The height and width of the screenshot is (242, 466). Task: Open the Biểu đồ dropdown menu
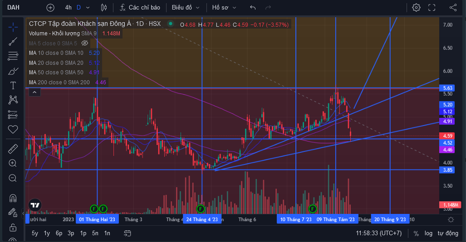(186, 7)
